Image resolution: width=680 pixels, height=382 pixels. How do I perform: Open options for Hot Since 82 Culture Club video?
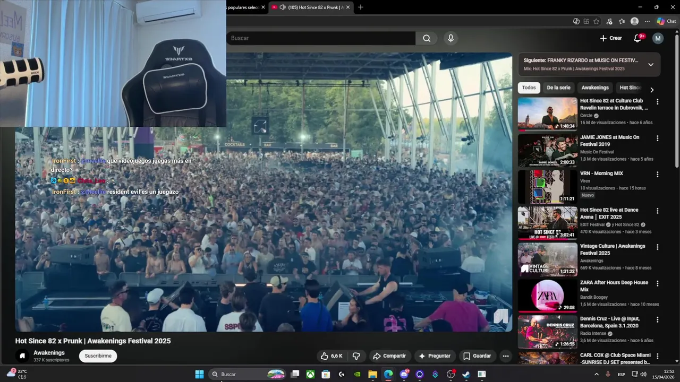tap(657, 102)
